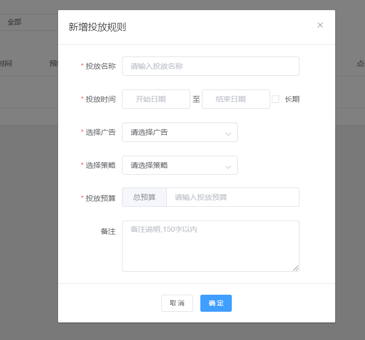Focus the 投放名称 input field
Screen dimensions: 365x340
[210, 66]
